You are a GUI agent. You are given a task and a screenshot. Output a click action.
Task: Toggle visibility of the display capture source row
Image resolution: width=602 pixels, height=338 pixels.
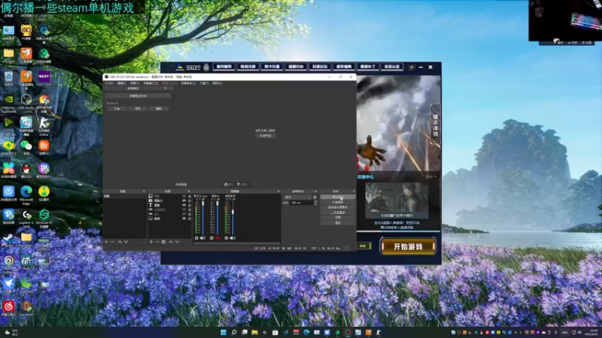[x=184, y=219]
